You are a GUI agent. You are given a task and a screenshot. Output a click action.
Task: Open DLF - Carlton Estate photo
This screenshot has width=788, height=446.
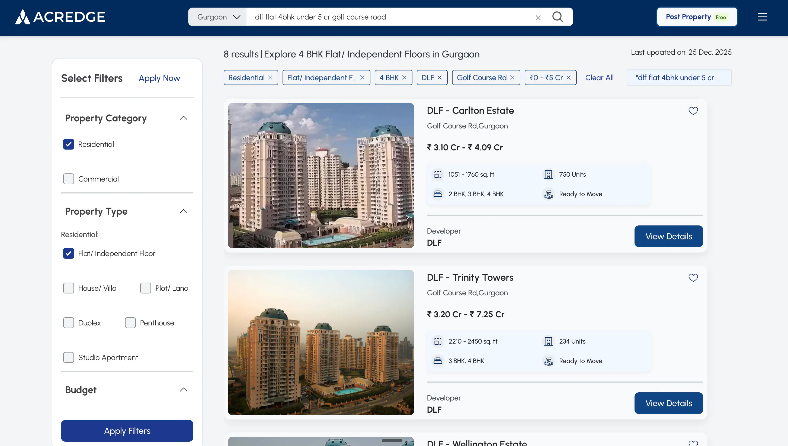(x=321, y=176)
